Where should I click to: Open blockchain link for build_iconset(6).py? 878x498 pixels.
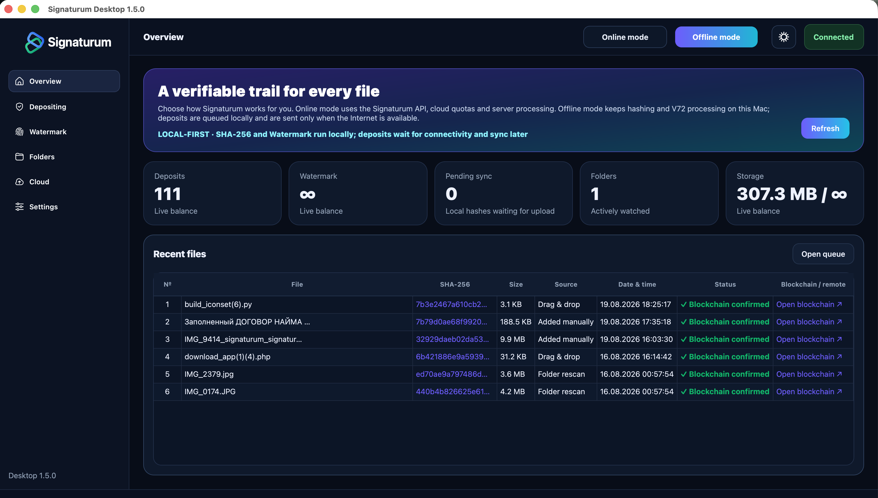click(809, 304)
